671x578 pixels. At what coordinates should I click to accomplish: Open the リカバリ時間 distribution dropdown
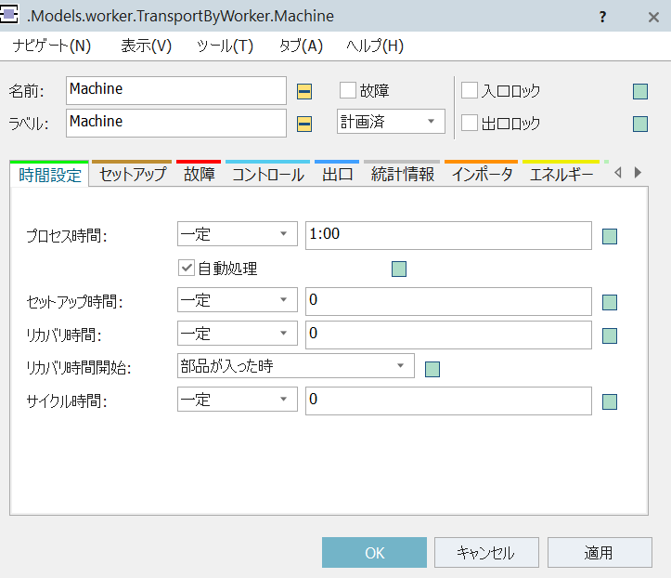point(237,333)
